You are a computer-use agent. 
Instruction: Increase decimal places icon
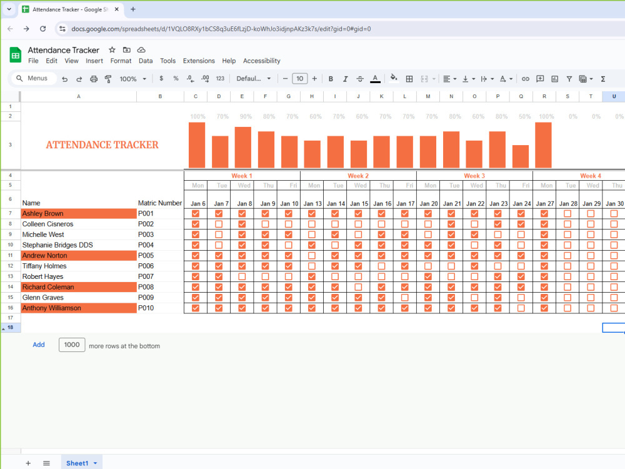pos(205,79)
